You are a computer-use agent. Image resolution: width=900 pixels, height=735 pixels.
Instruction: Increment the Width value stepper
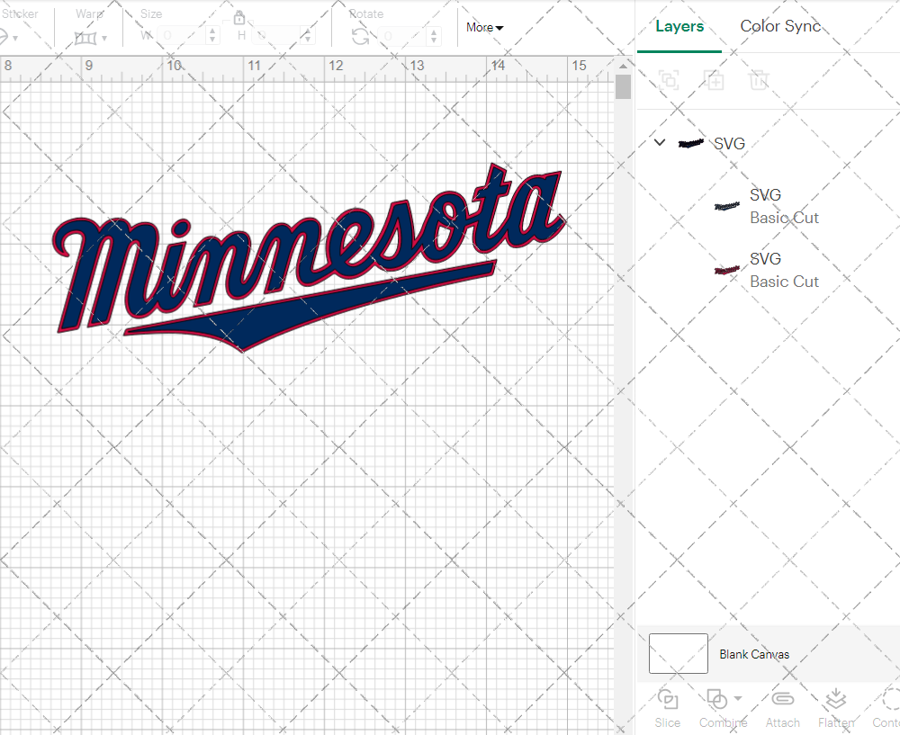pyautogui.click(x=212, y=31)
